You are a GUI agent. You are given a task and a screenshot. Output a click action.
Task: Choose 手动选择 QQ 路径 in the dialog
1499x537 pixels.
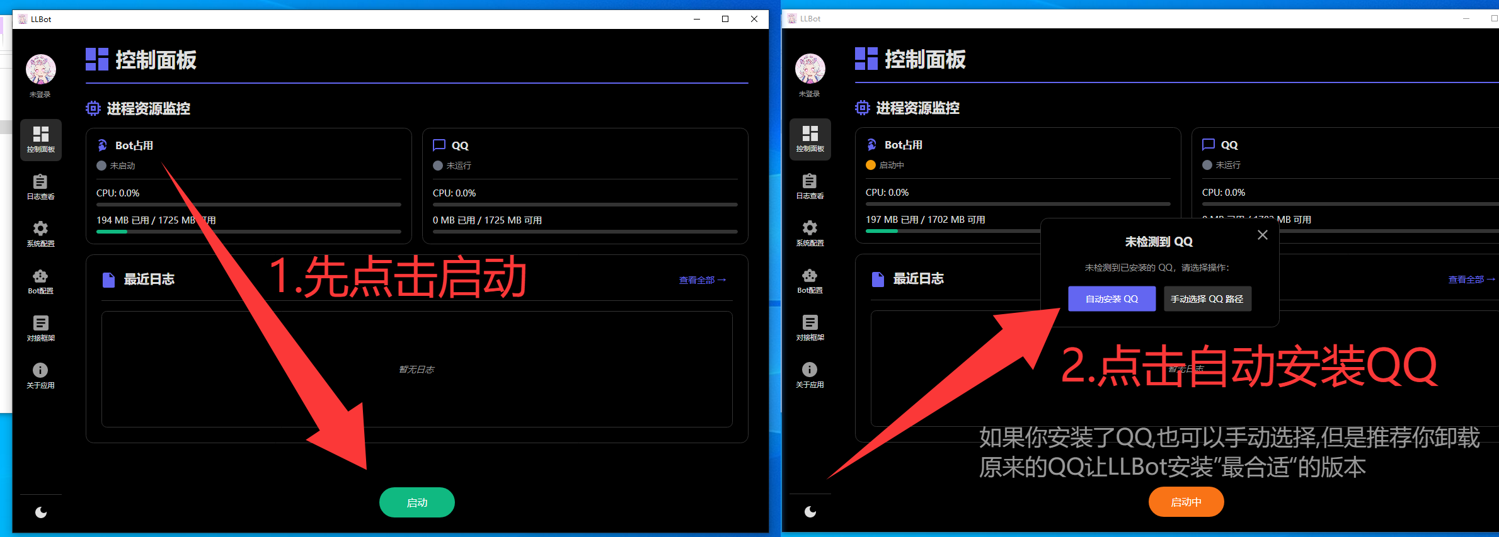1207,299
